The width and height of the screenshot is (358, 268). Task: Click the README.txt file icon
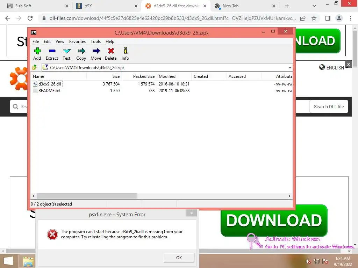coord(35,90)
